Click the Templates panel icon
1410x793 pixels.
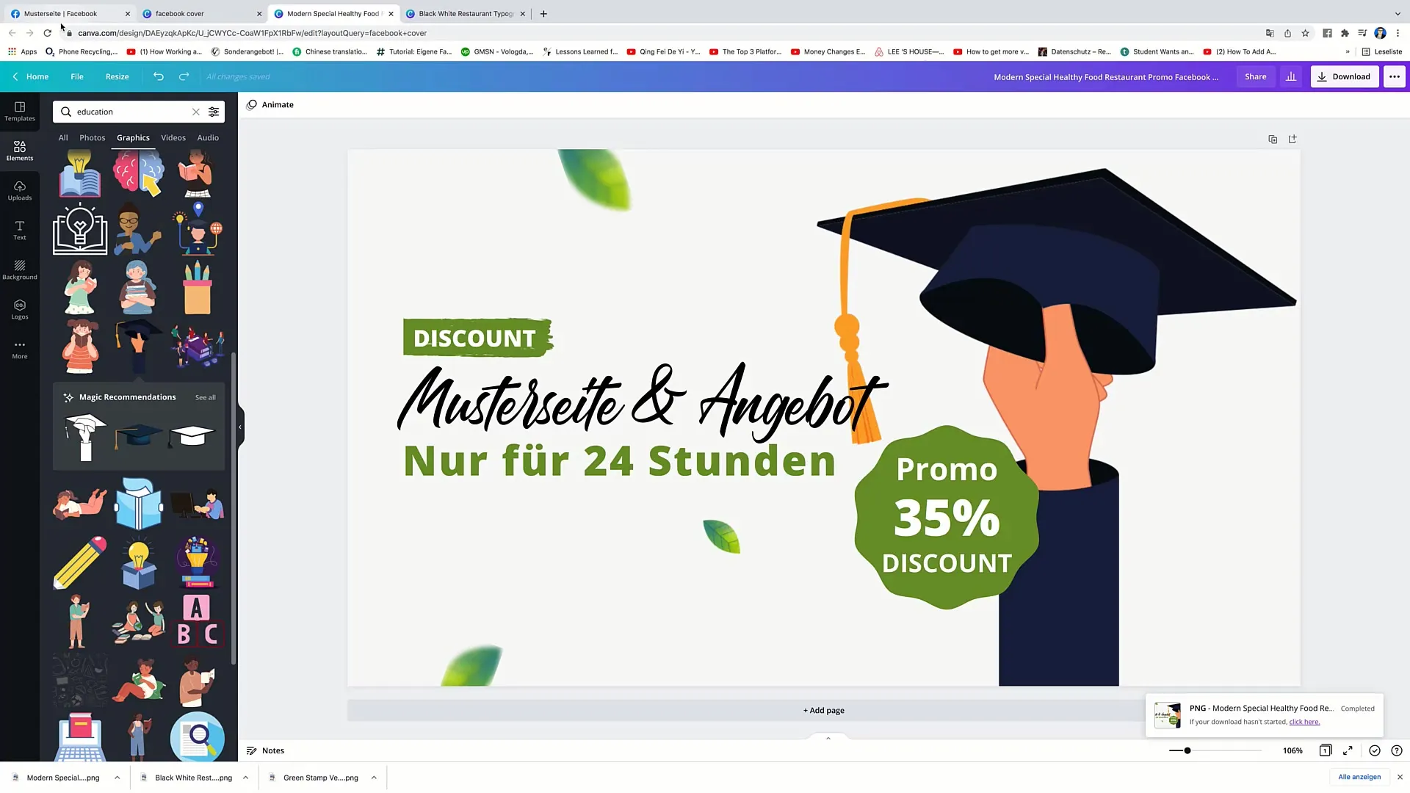(19, 109)
